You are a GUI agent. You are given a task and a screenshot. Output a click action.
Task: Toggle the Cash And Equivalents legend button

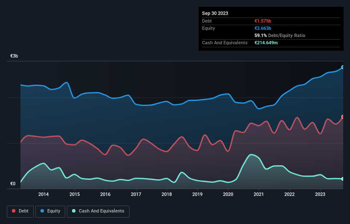point(98,211)
